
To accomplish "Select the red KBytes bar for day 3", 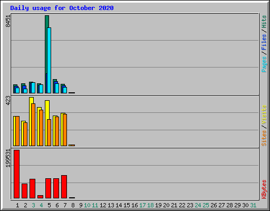I will (x=32, y=189).
